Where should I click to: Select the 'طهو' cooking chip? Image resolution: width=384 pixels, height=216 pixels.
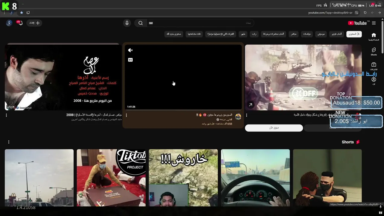(x=243, y=34)
